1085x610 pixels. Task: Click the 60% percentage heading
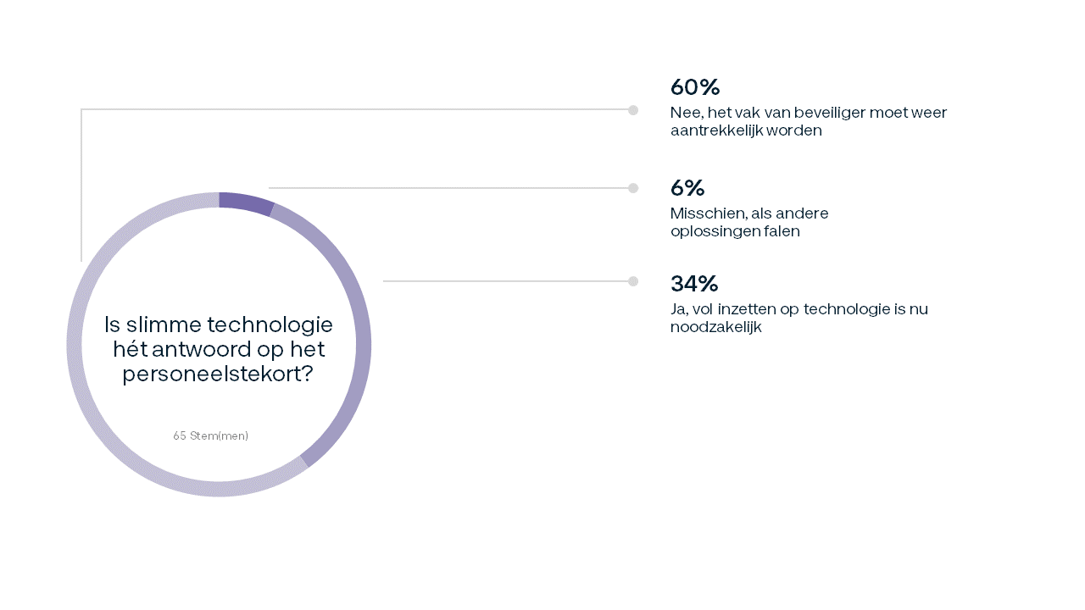pos(695,87)
